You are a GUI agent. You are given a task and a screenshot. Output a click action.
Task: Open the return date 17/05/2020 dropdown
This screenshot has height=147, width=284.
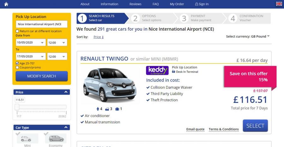pos(31,56)
